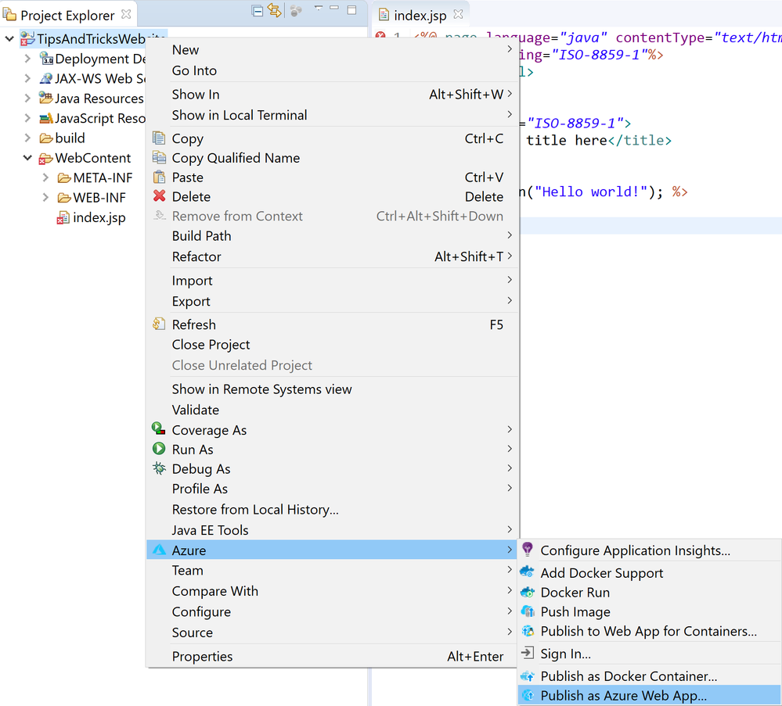782x706 pixels.
Task: Expand the JAX-WS Web Services node
Action: [x=27, y=78]
